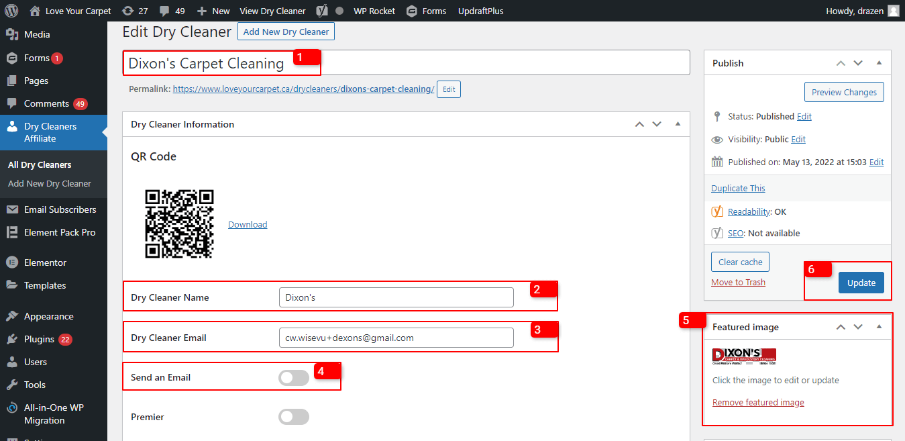This screenshot has height=441, width=905.
Task: Click the home icon beside Love Your Carpet
Action: coord(35,11)
